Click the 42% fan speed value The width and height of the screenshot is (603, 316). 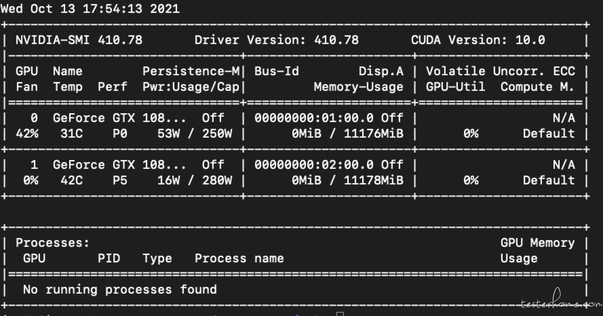27,134
